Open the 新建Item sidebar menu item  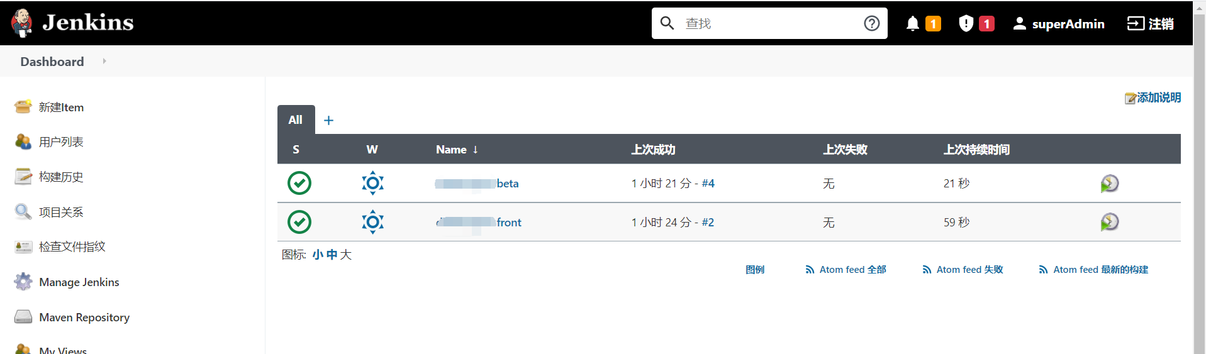coord(61,108)
